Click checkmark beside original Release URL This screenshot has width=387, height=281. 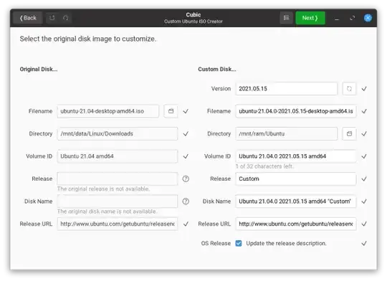(186, 224)
